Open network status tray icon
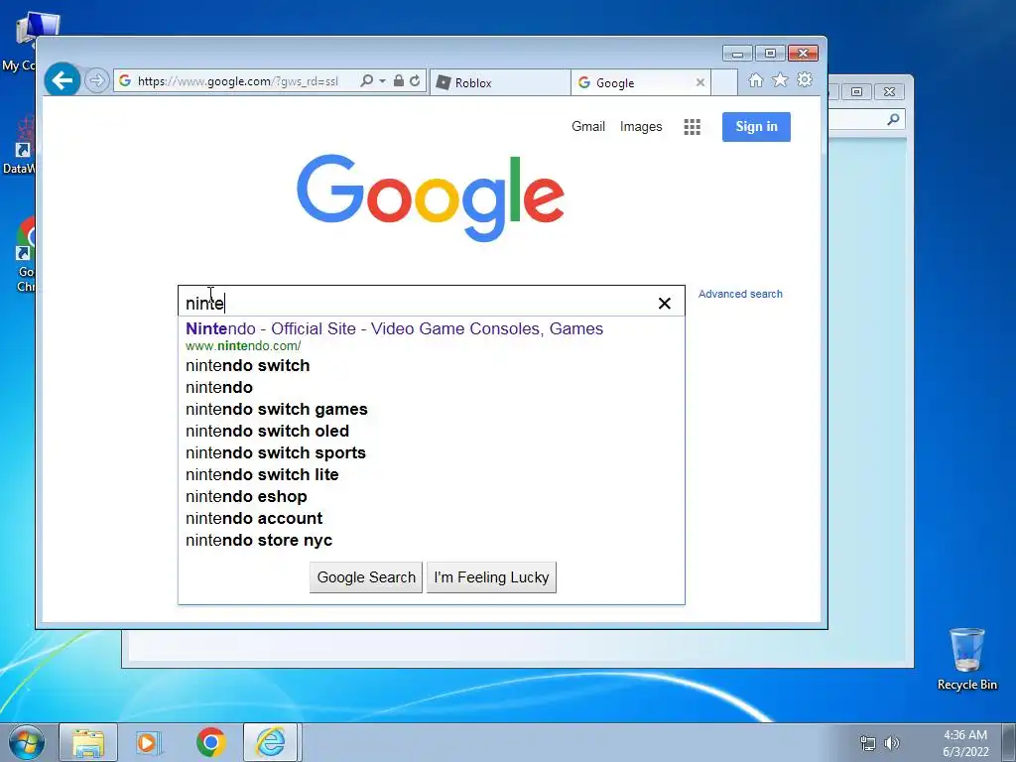Viewport: 1016px width, 762px height. coord(867,743)
